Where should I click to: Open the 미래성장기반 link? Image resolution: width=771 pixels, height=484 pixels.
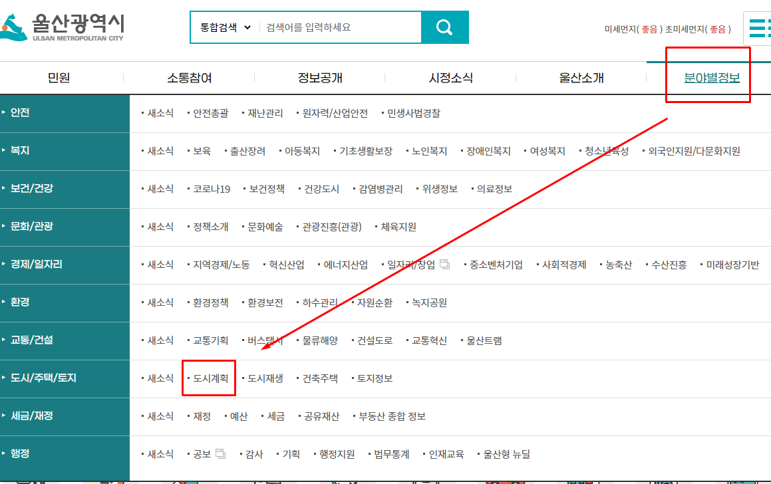[732, 265]
